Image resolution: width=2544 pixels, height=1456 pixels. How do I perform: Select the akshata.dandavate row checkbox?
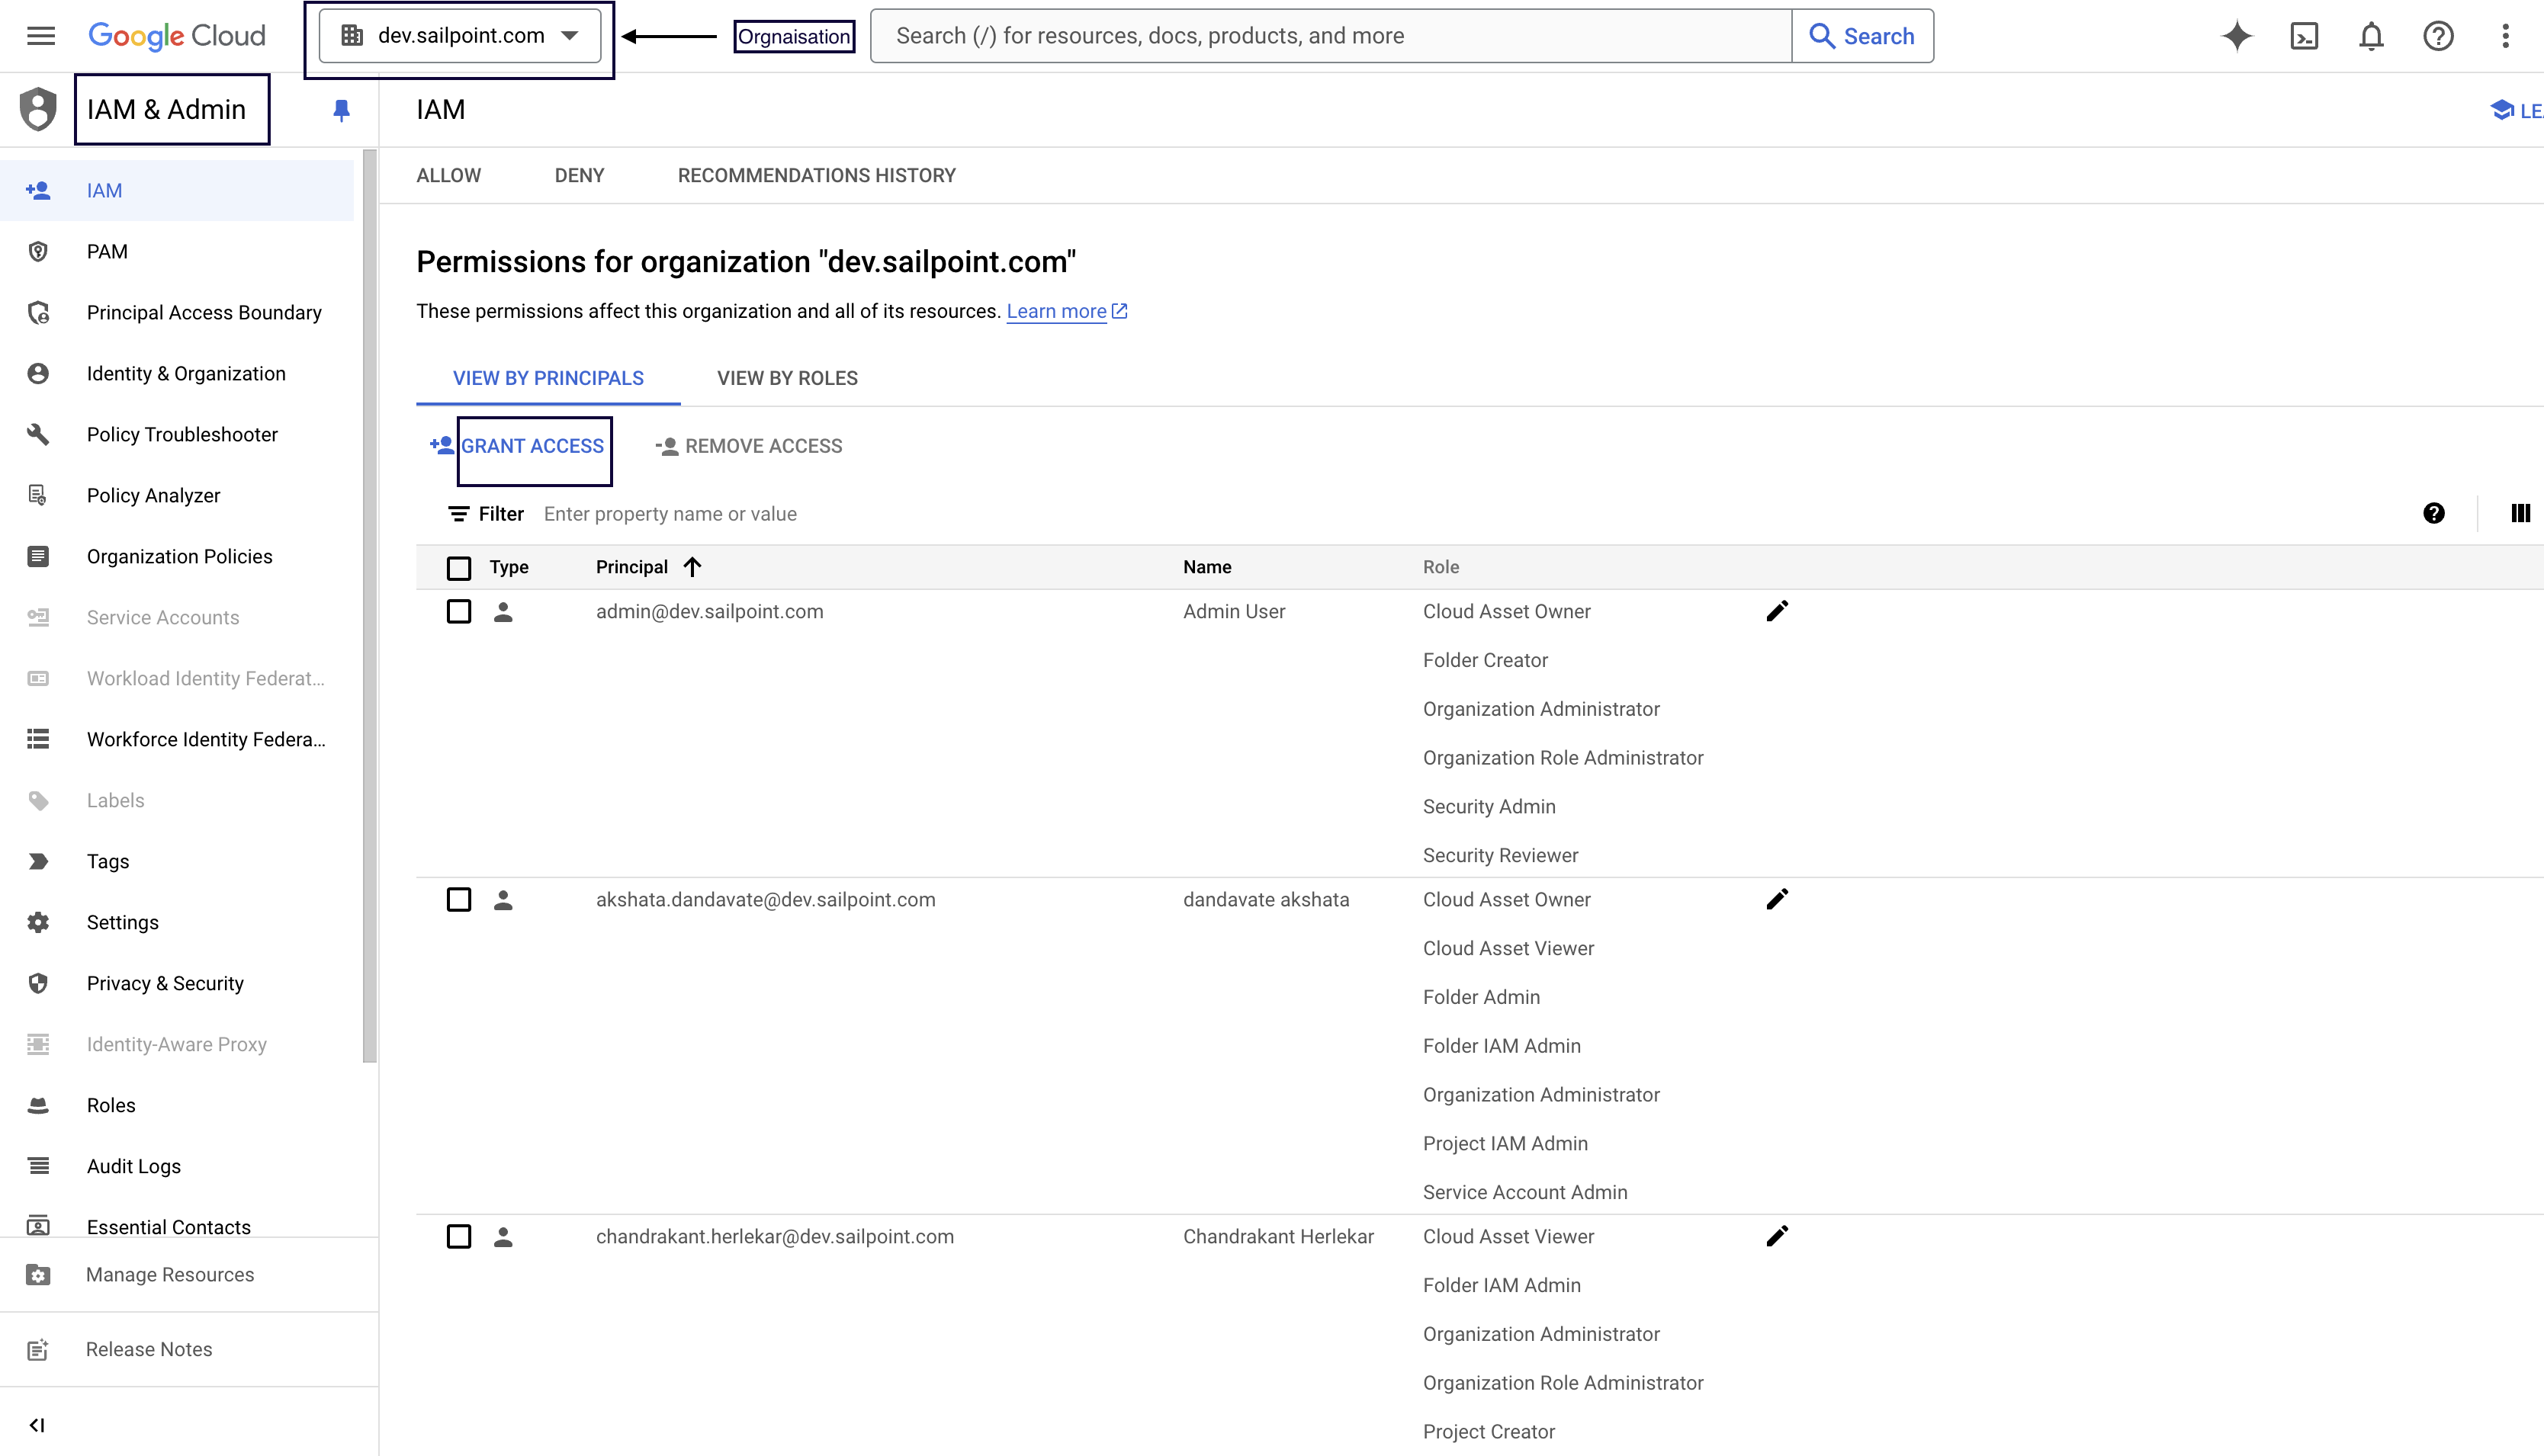tap(459, 899)
